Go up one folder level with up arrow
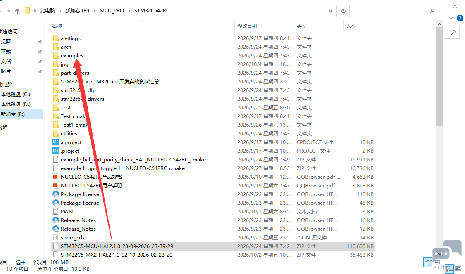This screenshot has width=465, height=274. (x=17, y=11)
